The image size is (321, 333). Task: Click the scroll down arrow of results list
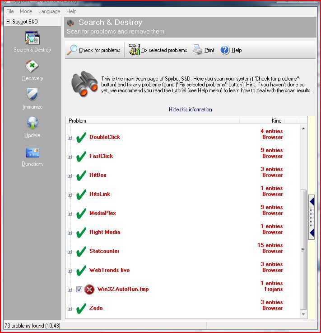click(303, 314)
